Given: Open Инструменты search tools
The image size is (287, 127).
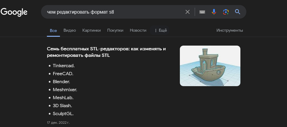Looking at the screenshot, I should 230,30.
